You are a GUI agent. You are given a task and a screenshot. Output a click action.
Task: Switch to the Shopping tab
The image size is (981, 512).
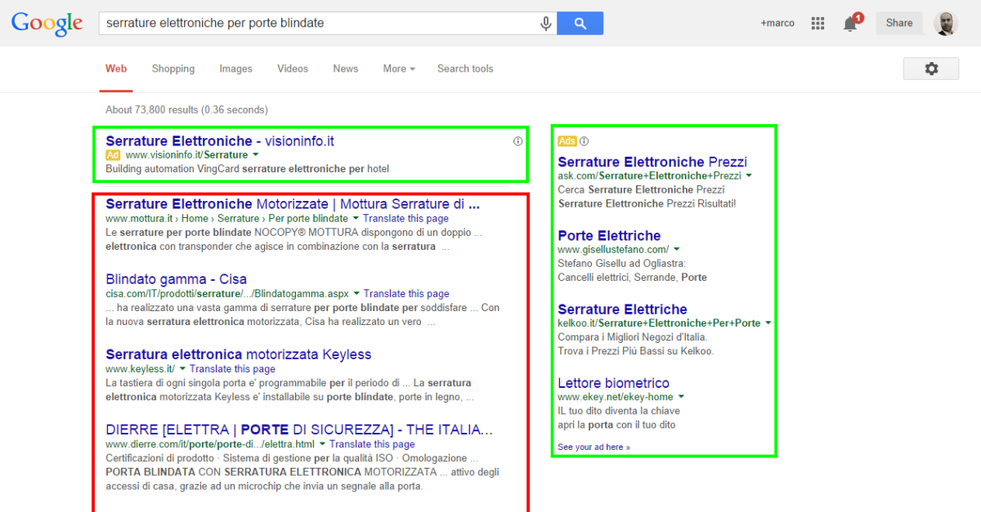pyautogui.click(x=173, y=69)
